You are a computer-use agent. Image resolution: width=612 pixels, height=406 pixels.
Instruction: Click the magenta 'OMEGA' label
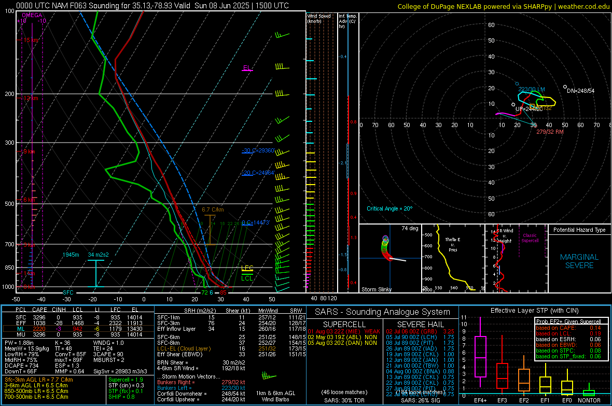(x=32, y=15)
